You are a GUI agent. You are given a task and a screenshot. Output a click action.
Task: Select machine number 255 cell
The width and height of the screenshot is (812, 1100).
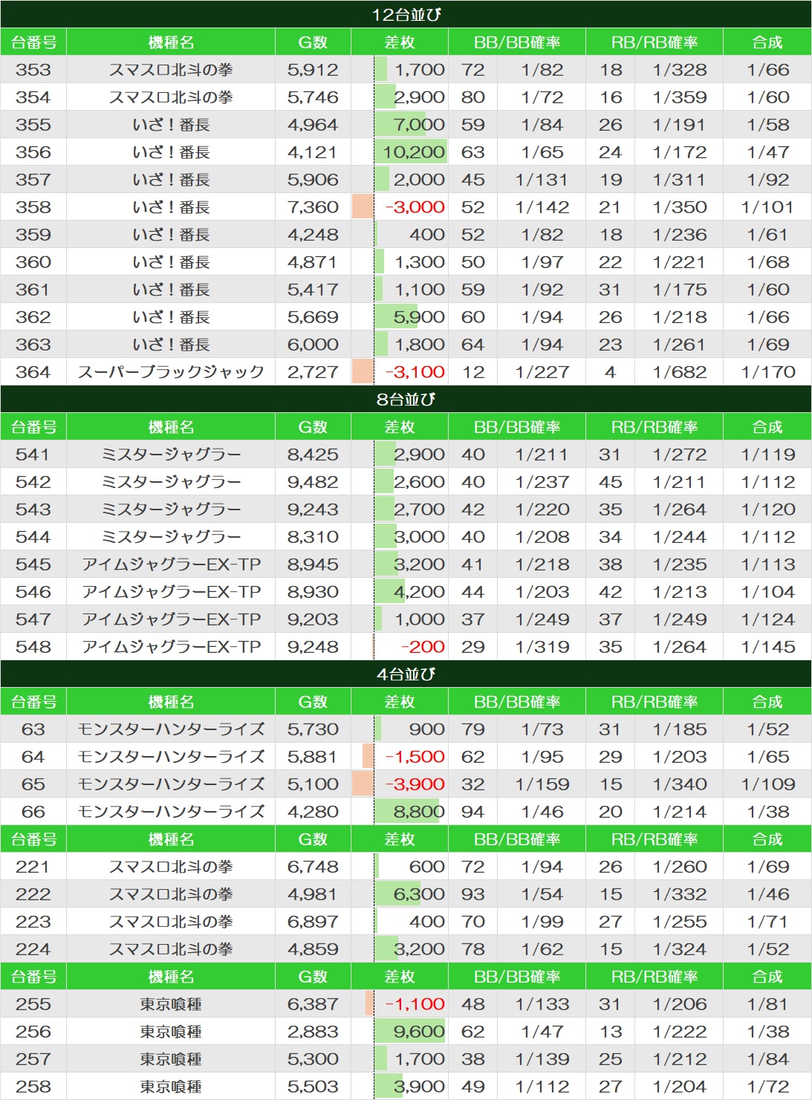point(33,1004)
